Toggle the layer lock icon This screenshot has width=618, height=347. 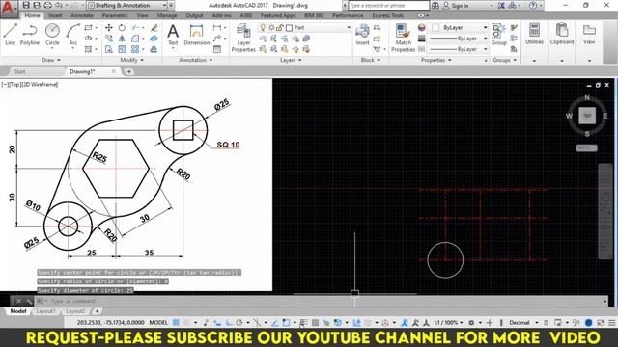coord(280,28)
